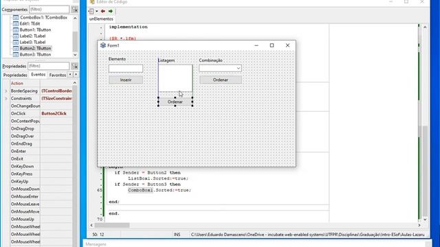Image resolution: width=440 pixels, height=247 pixels.
Task: Click the code editor scroll right arrow
Action: pyautogui.click(x=419, y=225)
